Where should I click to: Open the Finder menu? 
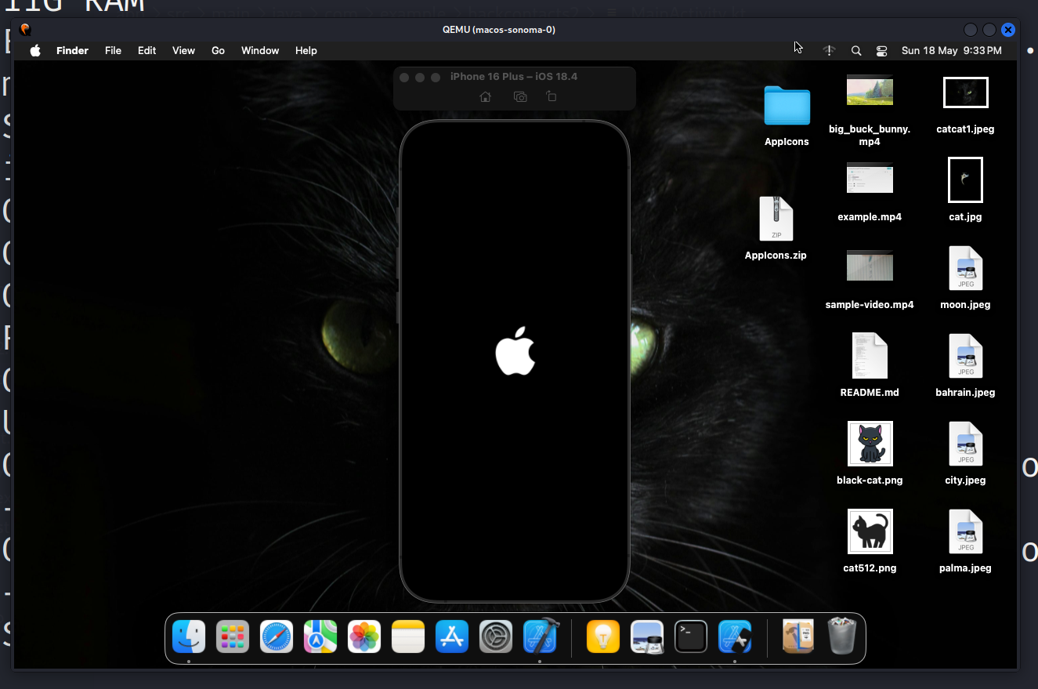pyautogui.click(x=72, y=50)
